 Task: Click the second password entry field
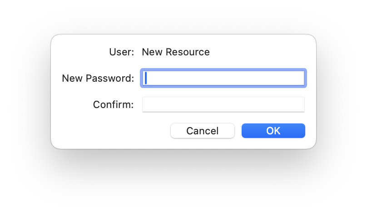(223, 104)
